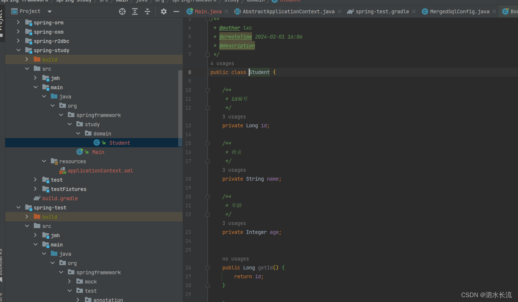Fold the id Javadoc comment at line 10

(x=208, y=90)
